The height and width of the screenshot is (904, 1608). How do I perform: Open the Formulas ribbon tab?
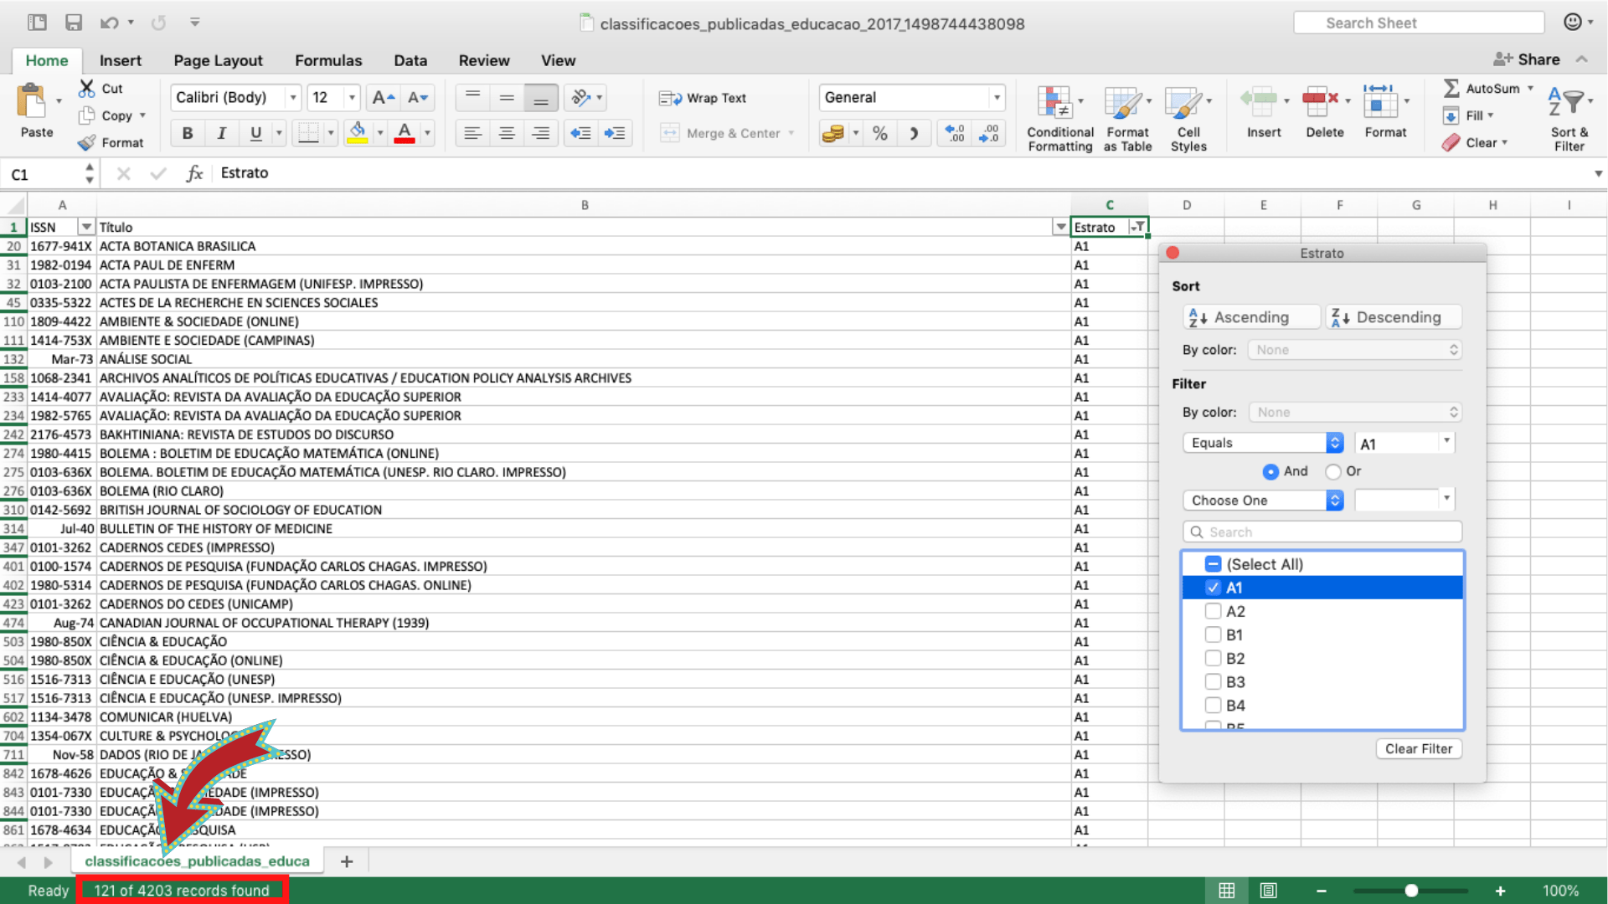[x=328, y=60]
